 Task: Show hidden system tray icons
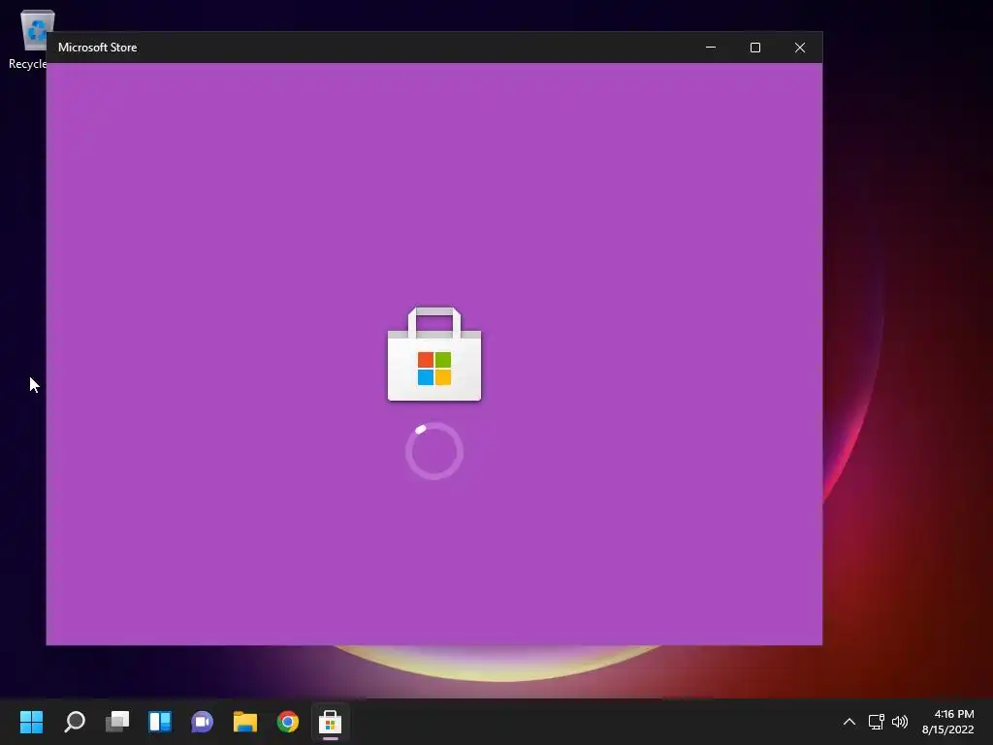pos(849,722)
